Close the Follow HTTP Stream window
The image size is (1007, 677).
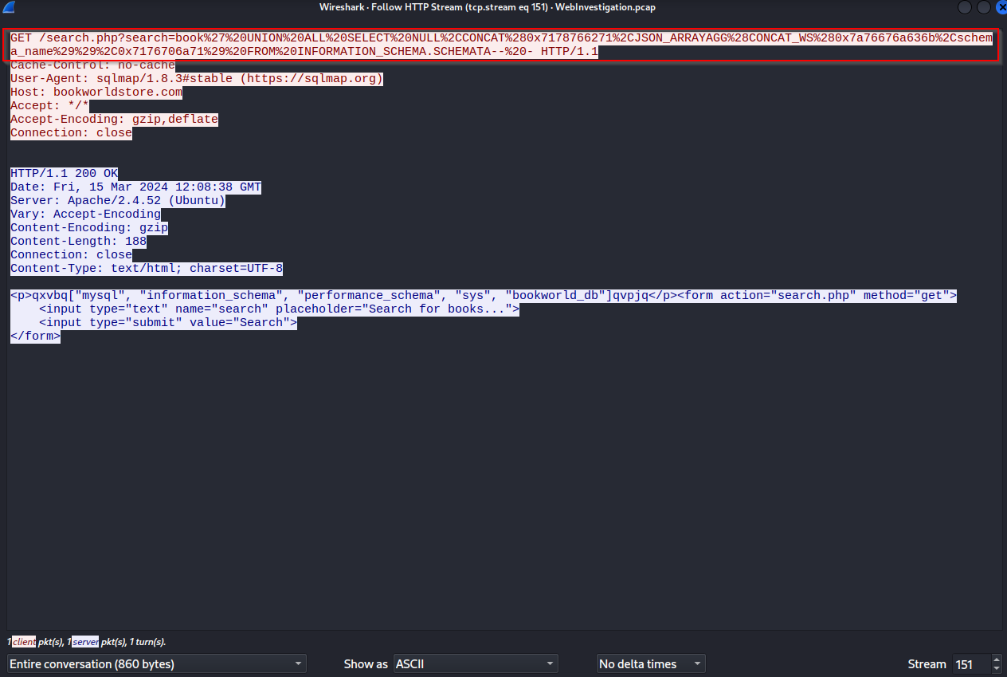click(x=1000, y=7)
